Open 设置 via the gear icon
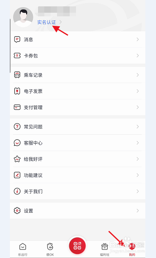 [x=17, y=211]
